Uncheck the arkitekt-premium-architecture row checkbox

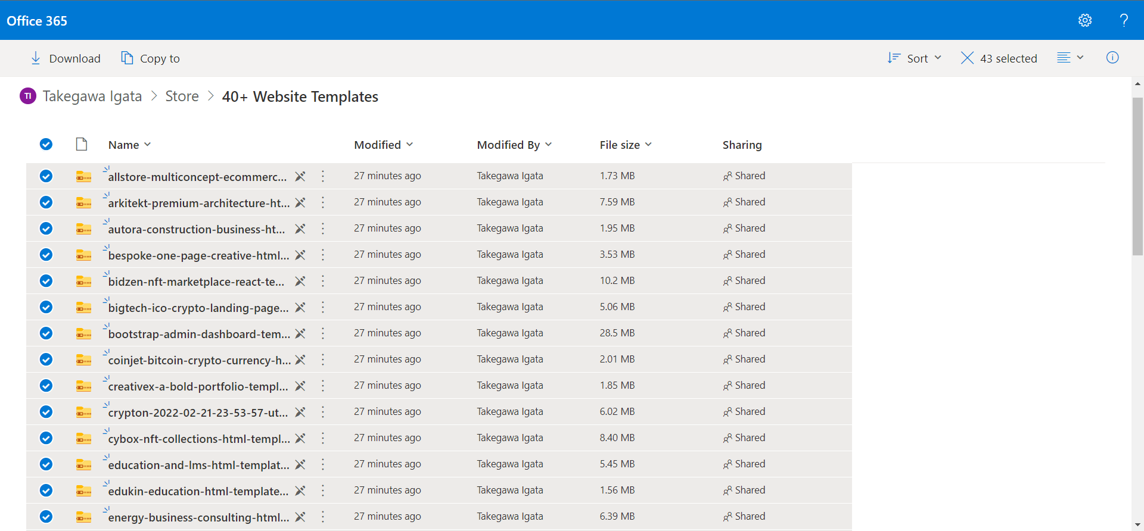tap(46, 202)
